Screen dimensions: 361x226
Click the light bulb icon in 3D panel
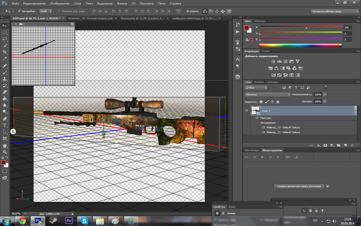(322, 210)
